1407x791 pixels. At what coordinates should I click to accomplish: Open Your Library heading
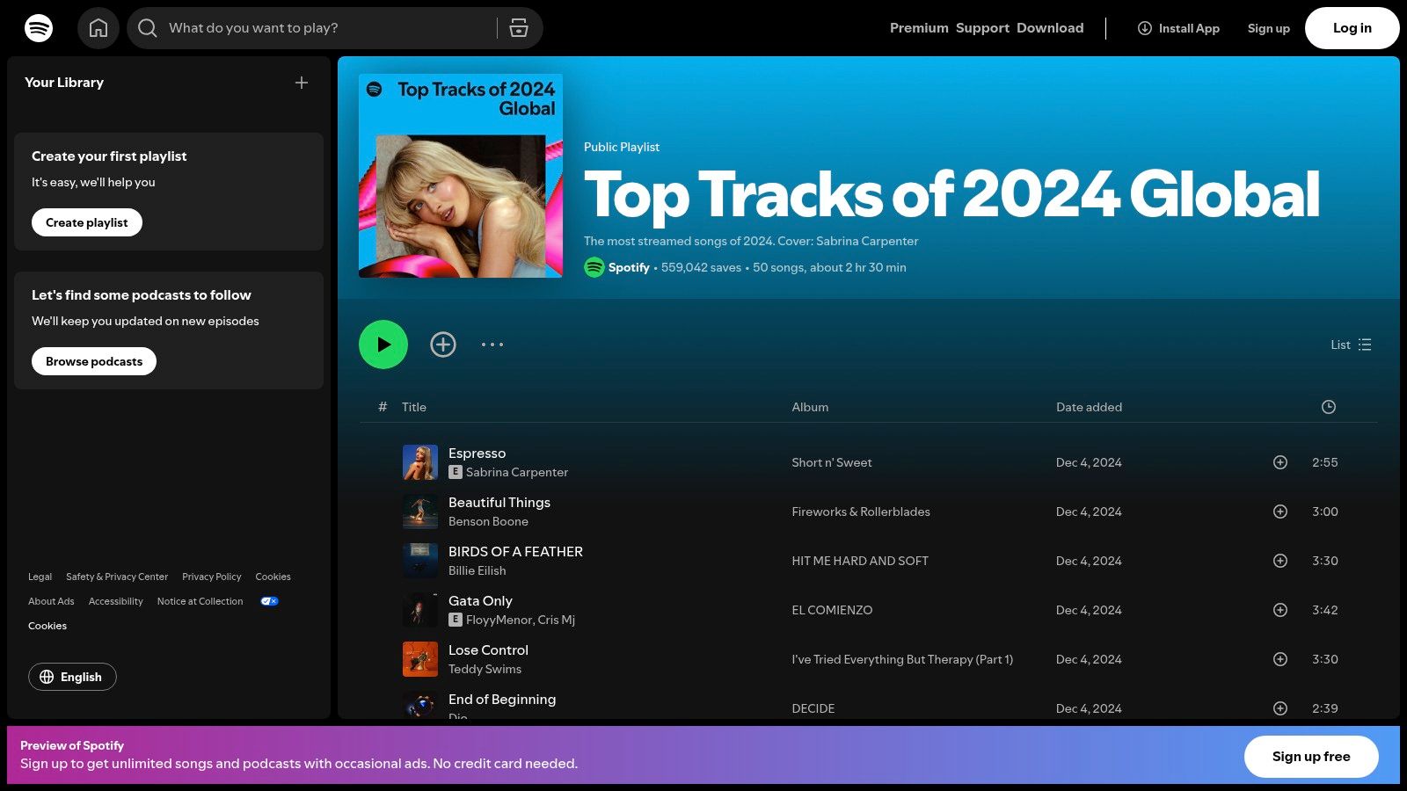pyautogui.click(x=64, y=83)
